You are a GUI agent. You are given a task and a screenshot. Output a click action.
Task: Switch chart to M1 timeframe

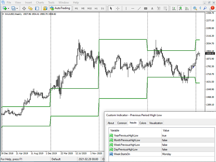coord(77,8)
